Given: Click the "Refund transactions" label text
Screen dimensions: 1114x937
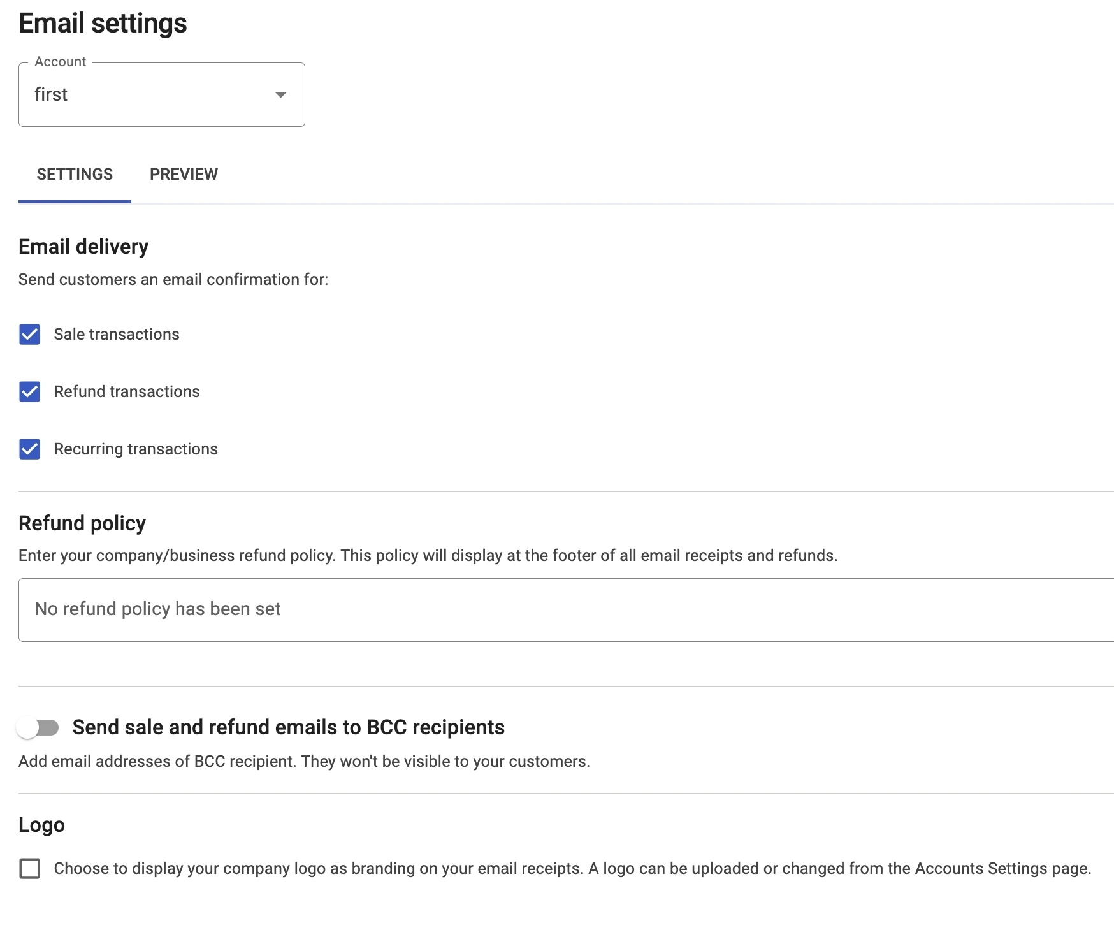Looking at the screenshot, I should (x=127, y=392).
